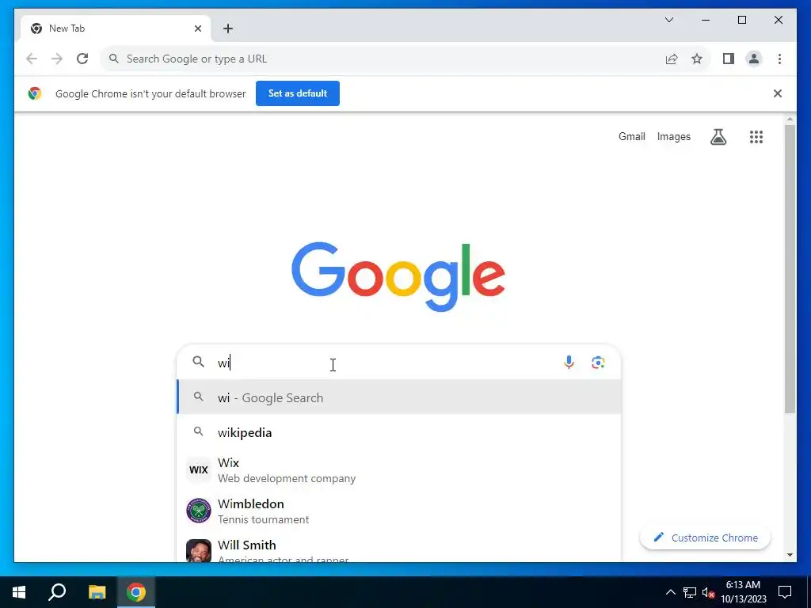Open a new tab with plus button
This screenshot has height=608, width=811.
(x=228, y=28)
